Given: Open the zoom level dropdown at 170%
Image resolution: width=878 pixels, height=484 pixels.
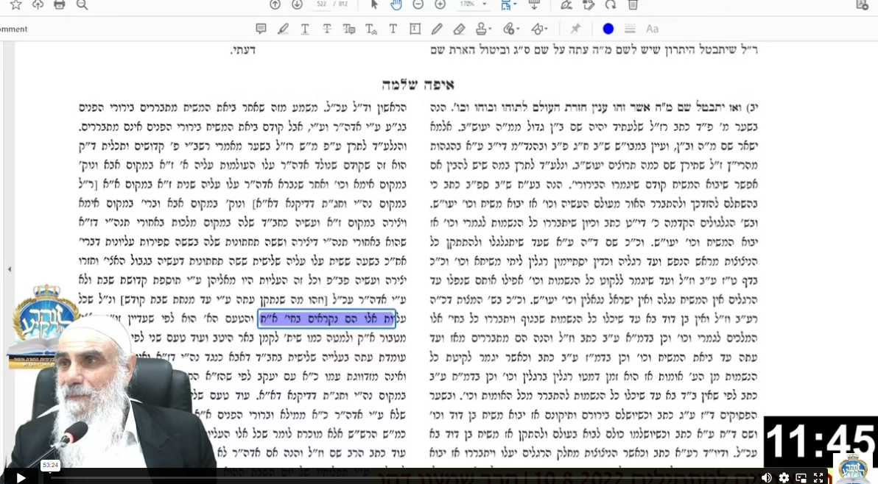Looking at the screenshot, I should (473, 4).
